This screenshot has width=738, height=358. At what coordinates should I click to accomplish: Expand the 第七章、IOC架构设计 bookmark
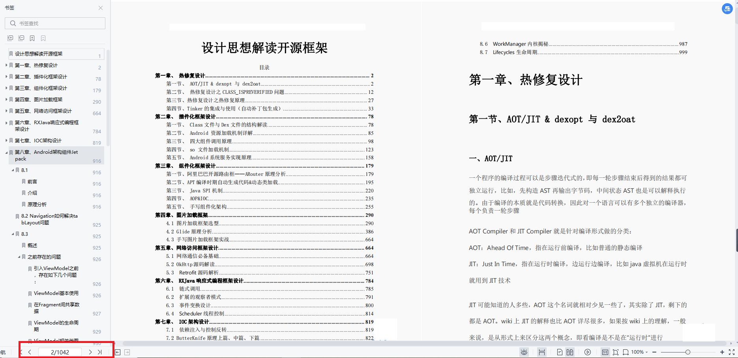pyautogui.click(x=6, y=140)
